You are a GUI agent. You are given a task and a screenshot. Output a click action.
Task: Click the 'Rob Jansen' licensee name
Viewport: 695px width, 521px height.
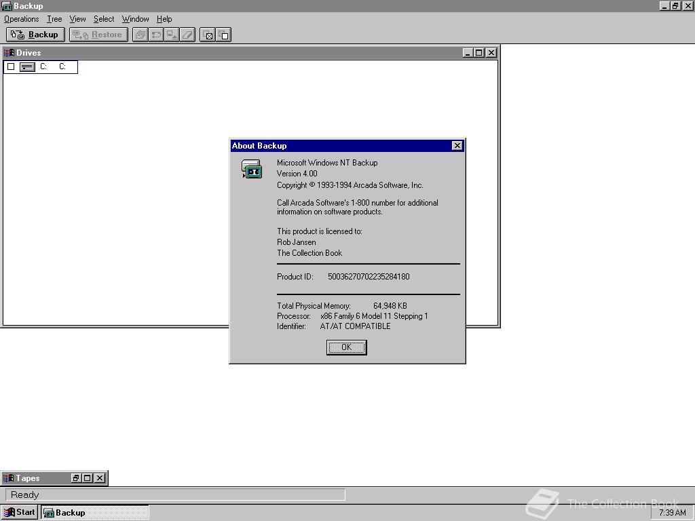click(297, 242)
